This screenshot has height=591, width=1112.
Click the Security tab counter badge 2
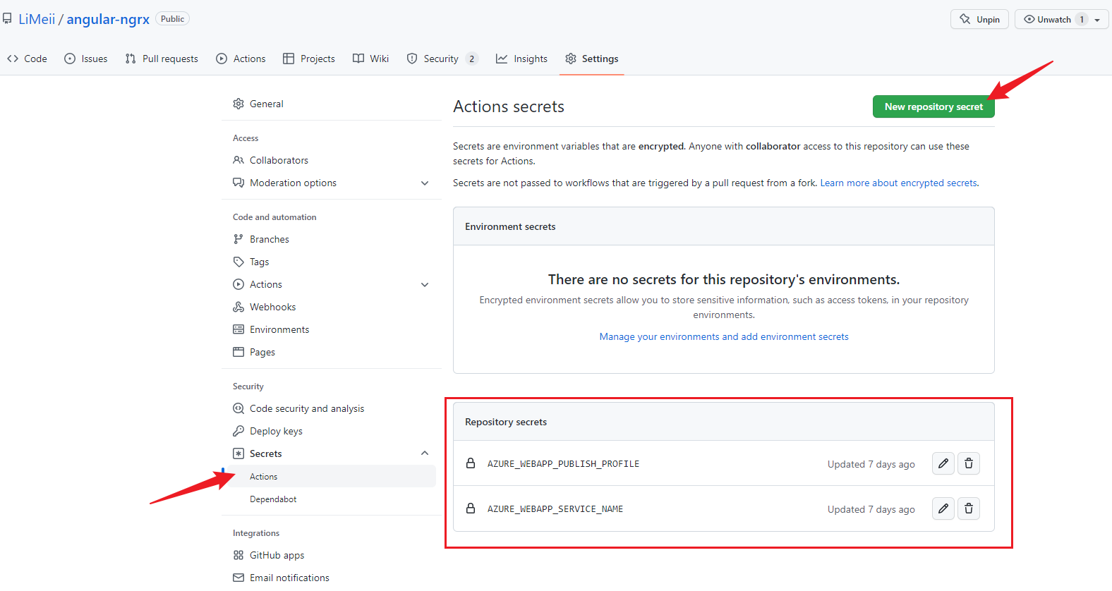[471, 59]
